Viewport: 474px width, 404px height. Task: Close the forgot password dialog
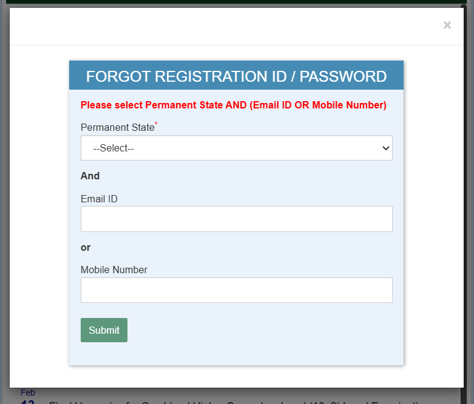[447, 25]
